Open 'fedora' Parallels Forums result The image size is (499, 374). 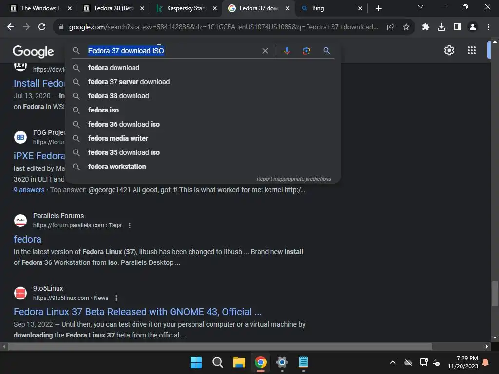click(x=27, y=239)
